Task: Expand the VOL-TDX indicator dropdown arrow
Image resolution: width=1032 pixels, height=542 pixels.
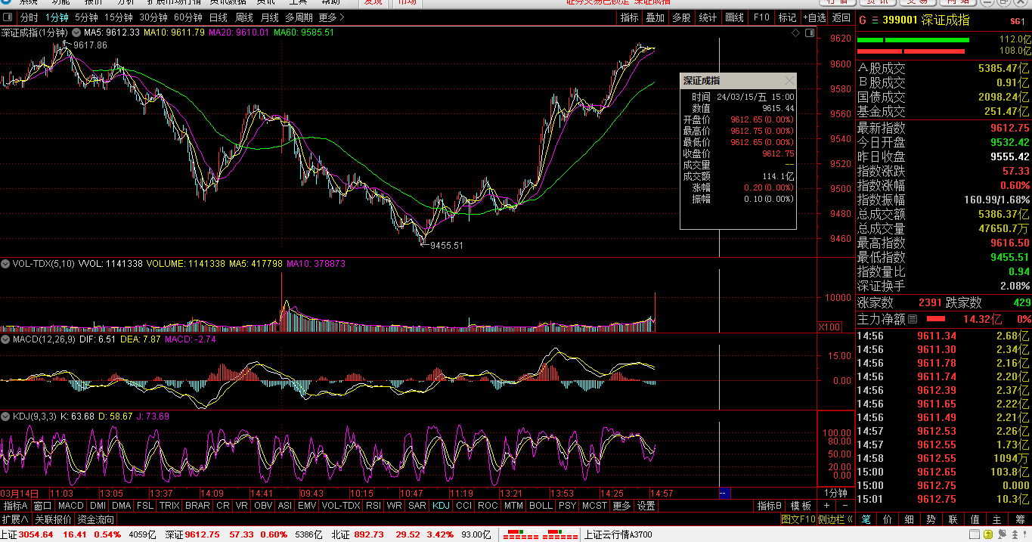Action: coord(5,264)
